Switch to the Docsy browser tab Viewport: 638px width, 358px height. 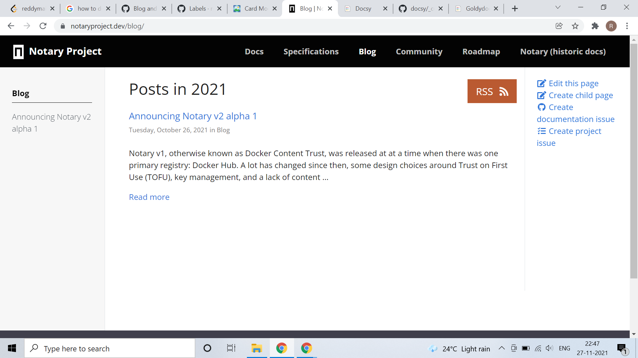(x=364, y=8)
